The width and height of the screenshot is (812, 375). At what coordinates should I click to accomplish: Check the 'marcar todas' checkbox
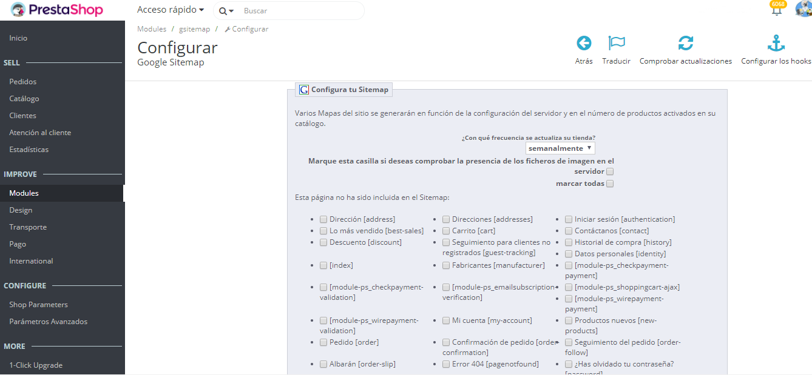(610, 184)
